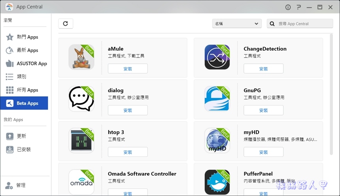Open the aMule app title
340x196 pixels.
point(115,49)
